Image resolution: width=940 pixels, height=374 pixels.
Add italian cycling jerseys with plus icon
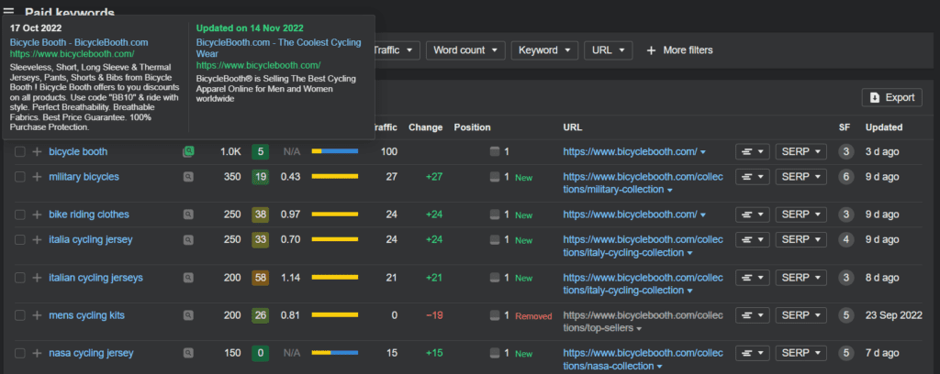[37, 278]
